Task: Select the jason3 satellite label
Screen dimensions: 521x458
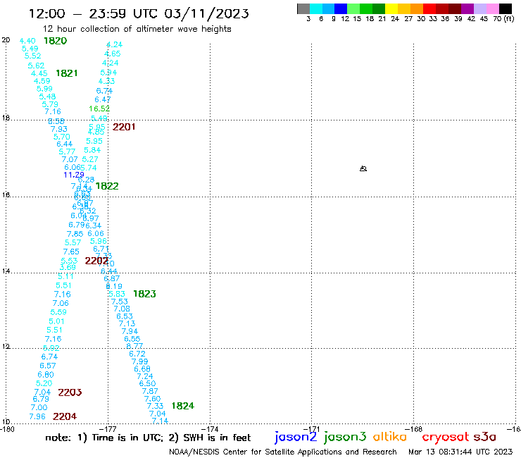Action: [345, 438]
